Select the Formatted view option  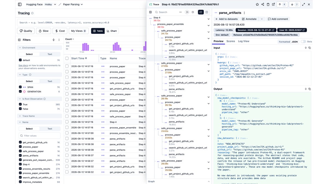point(284,42)
